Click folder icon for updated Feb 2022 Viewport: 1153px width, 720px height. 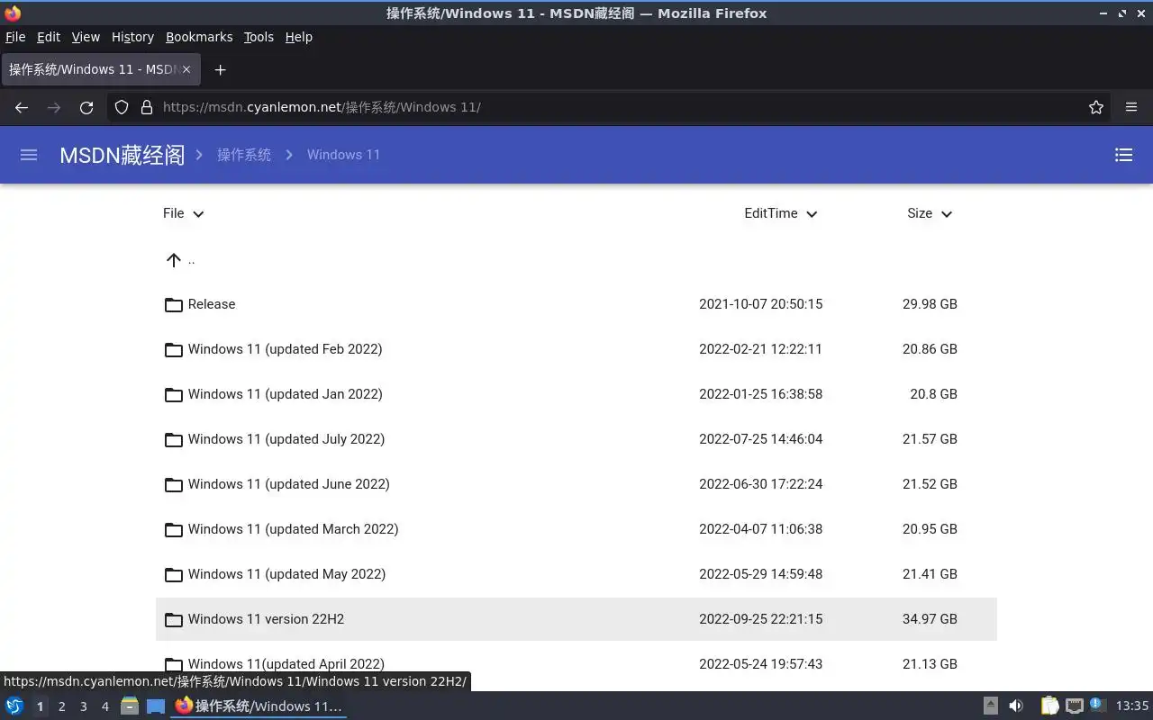pos(174,350)
